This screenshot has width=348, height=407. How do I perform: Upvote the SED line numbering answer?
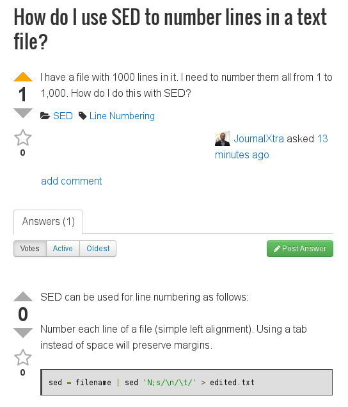pyautogui.click(x=23, y=296)
